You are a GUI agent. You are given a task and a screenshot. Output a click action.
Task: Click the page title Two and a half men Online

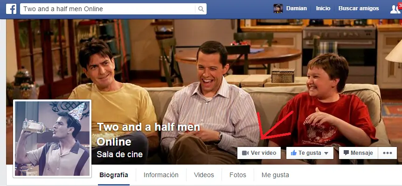coord(148,134)
